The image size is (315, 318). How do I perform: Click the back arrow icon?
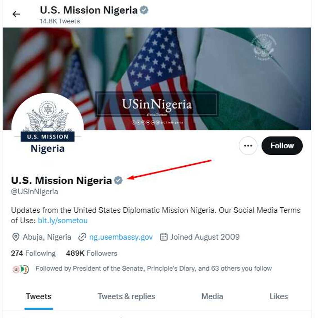pos(16,14)
